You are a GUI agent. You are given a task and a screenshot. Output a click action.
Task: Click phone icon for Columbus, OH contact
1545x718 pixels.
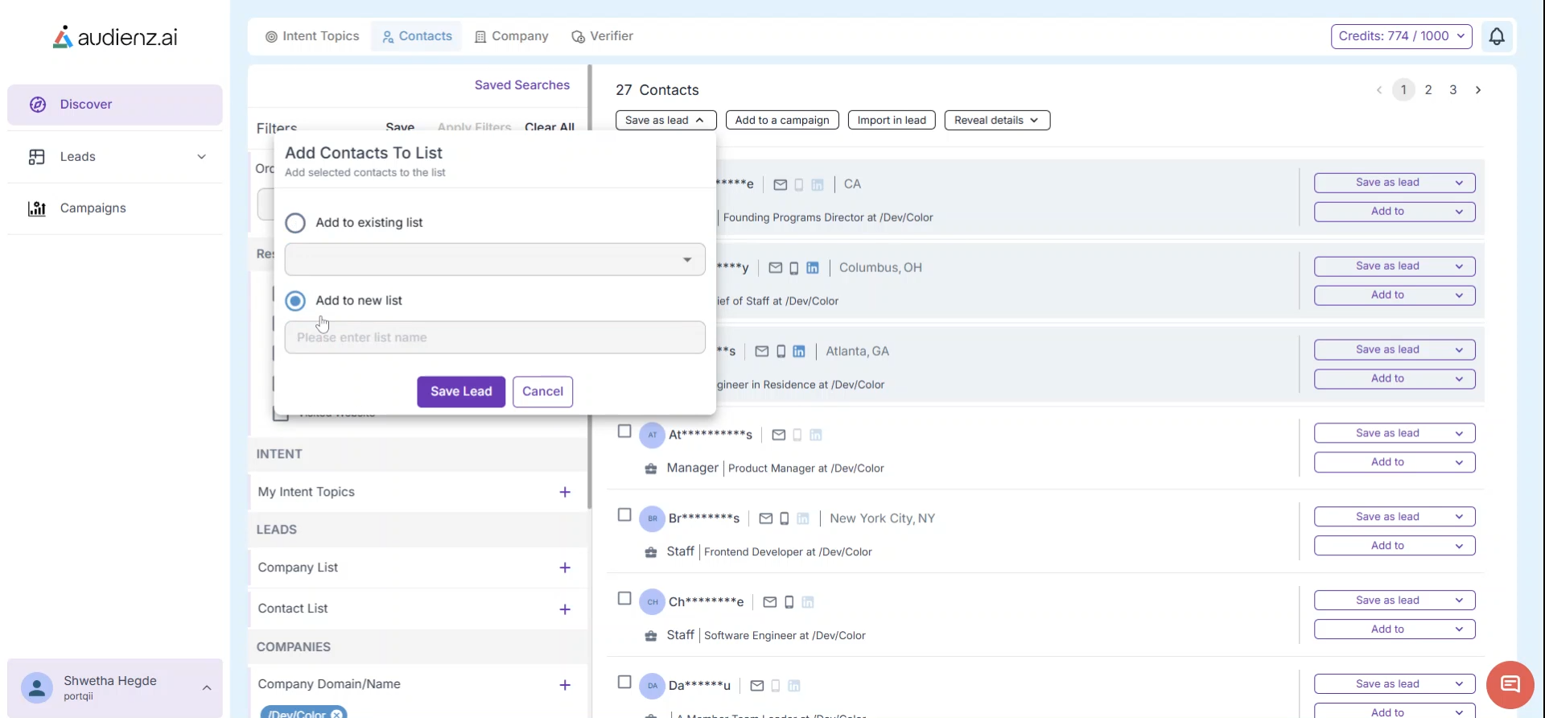(794, 268)
